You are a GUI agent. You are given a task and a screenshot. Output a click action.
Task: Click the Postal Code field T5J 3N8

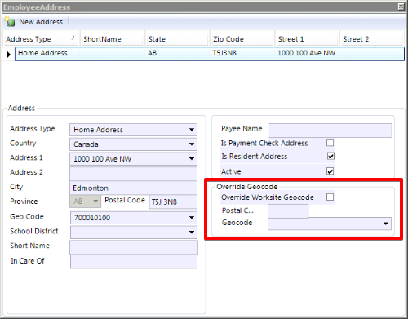pos(173,202)
